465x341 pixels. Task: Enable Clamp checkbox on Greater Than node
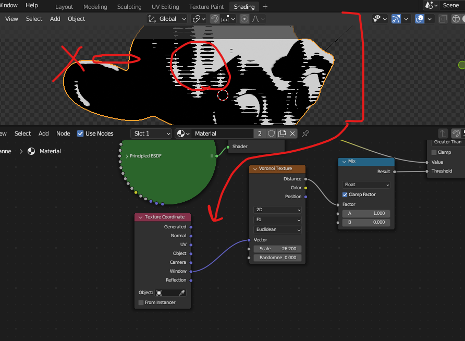(434, 152)
